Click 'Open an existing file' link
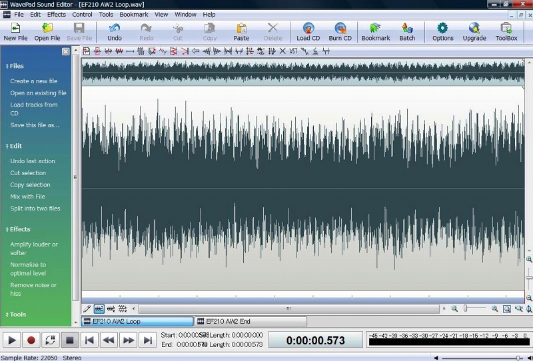Image resolution: width=533 pixels, height=361 pixels. pyautogui.click(x=38, y=93)
